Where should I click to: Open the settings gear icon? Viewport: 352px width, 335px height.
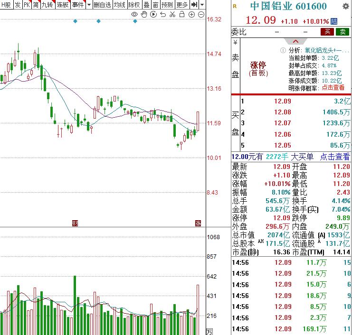pyautogui.click(x=346, y=6)
